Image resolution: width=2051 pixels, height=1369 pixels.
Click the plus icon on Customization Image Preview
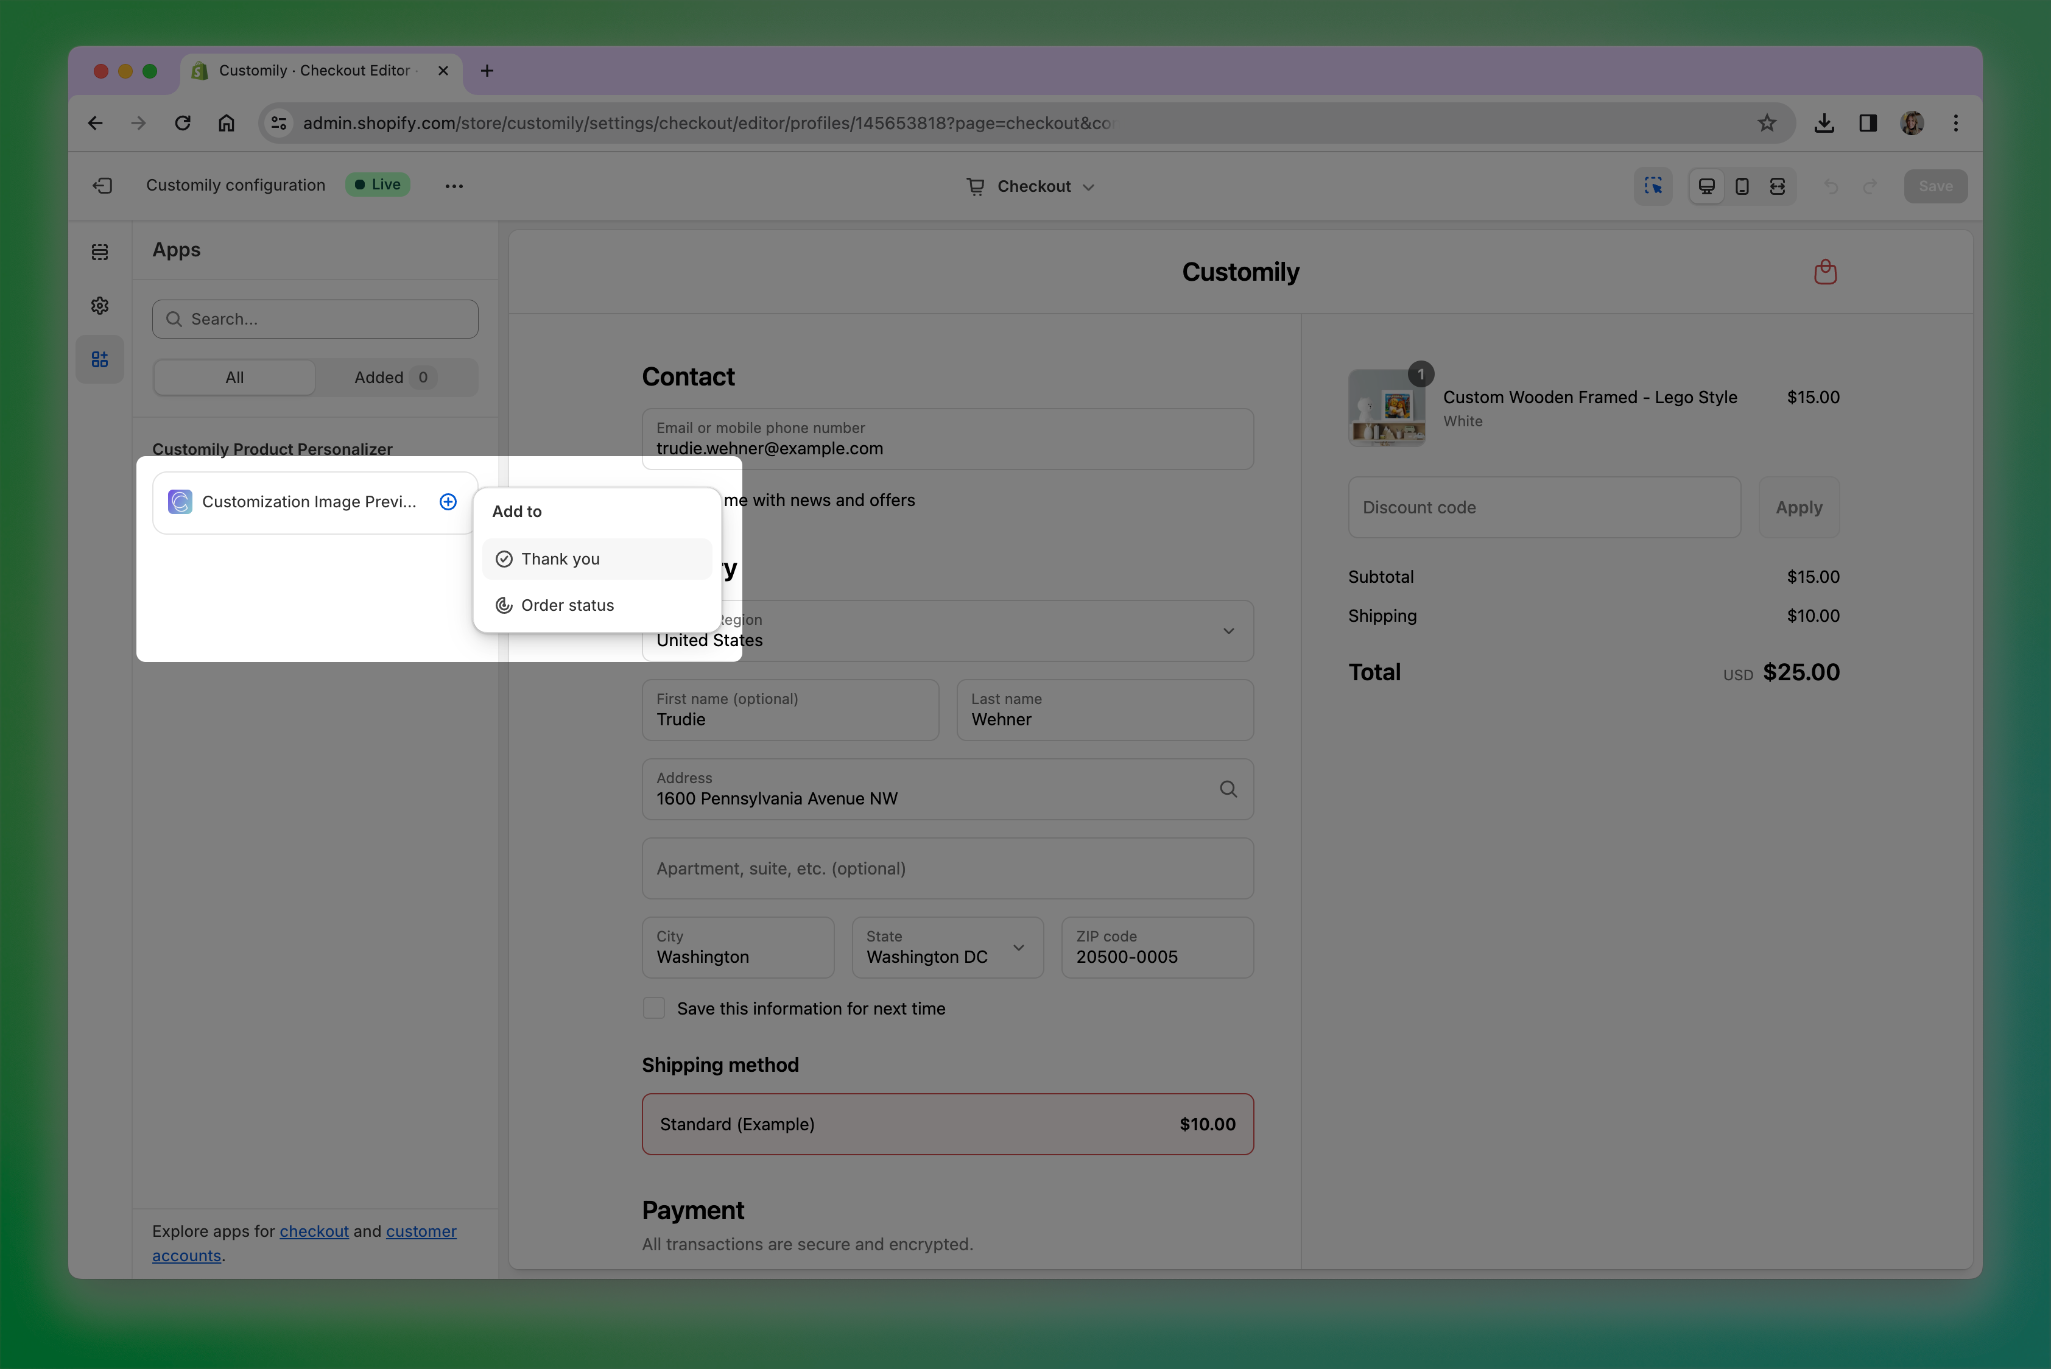click(x=448, y=501)
